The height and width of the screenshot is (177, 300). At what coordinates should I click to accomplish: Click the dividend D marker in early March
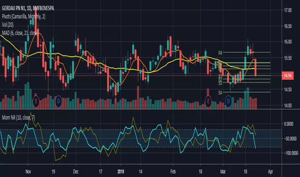[228, 101]
